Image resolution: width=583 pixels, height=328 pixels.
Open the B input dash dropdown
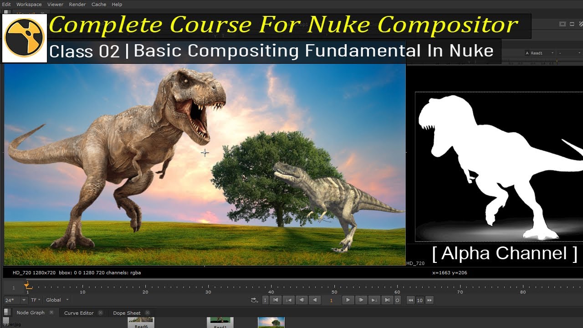point(569,53)
